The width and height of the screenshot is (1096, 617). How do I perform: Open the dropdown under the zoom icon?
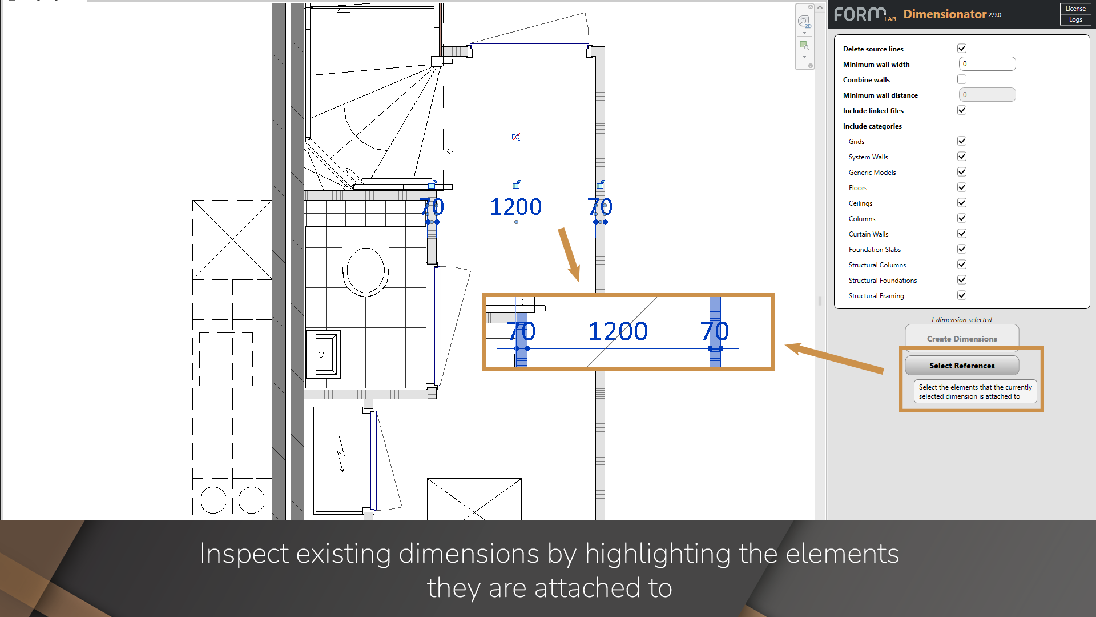(x=805, y=57)
